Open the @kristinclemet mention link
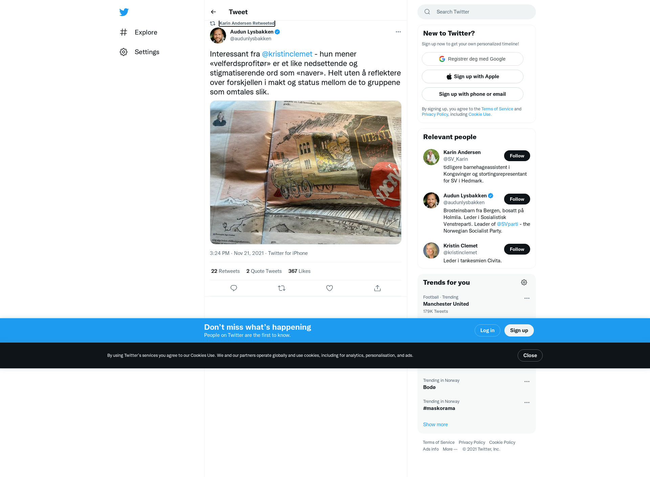 [x=287, y=54]
